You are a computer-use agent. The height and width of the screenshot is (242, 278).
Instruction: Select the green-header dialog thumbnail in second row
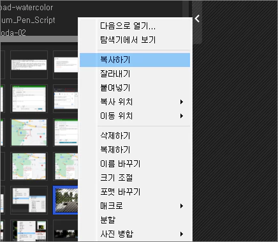[29, 98]
